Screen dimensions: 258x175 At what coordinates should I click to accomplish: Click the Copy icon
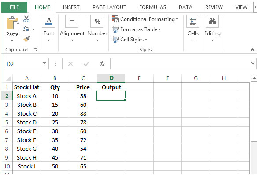26,29
